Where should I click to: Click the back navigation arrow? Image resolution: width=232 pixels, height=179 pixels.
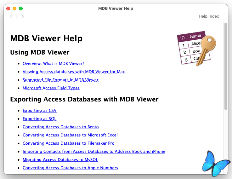(11, 16)
